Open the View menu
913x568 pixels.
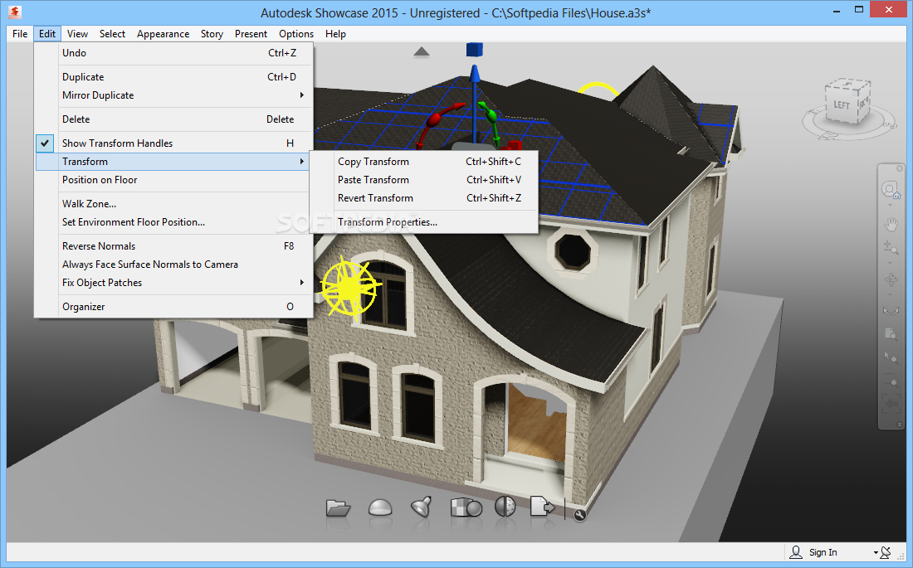point(77,34)
